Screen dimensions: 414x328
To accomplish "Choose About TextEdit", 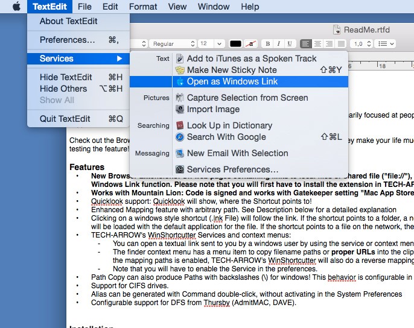I will (78, 21).
